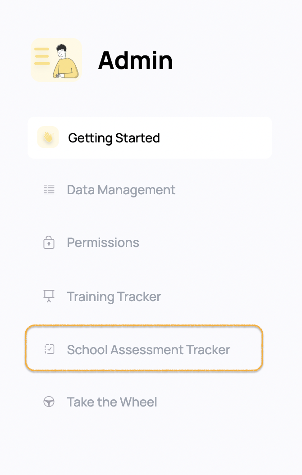This screenshot has width=302, height=475.
Task: Click the word Management in Data Management
Action: pyautogui.click(x=136, y=190)
